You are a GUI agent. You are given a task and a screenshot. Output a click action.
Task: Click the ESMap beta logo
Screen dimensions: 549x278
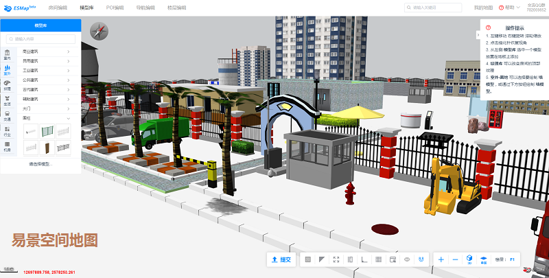(x=20, y=8)
